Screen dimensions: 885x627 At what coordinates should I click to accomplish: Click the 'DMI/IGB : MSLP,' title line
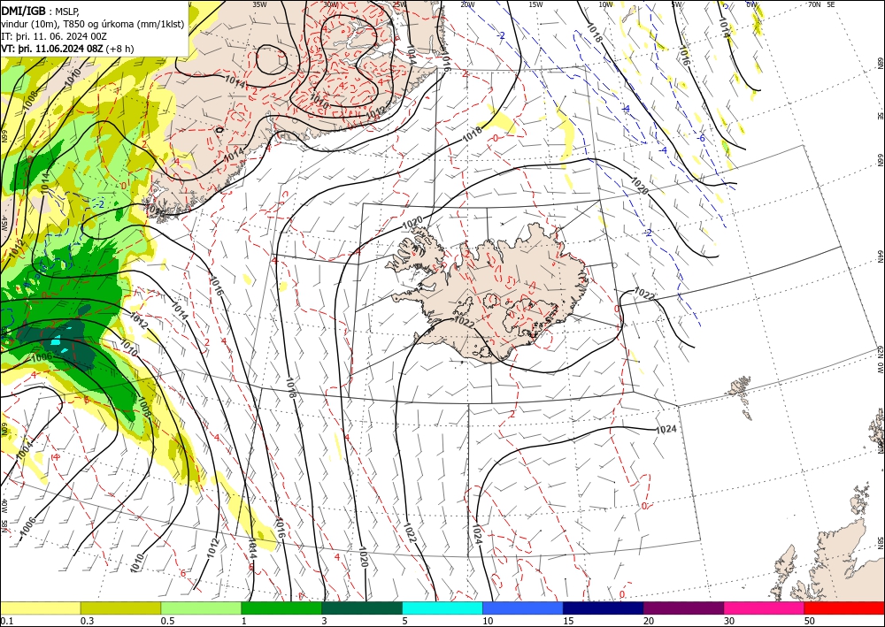(x=41, y=10)
